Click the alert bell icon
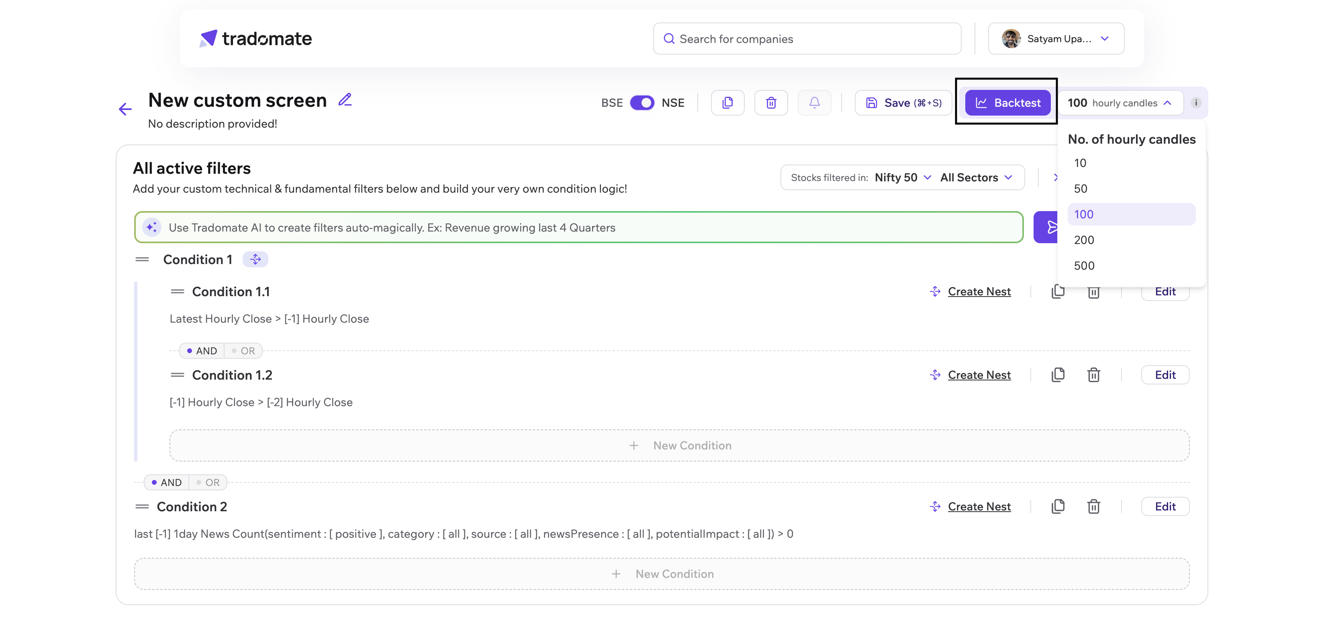 click(814, 103)
